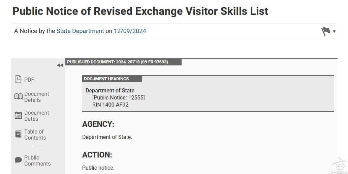
Task: Click the ACTION section heading
Action: pos(97,155)
